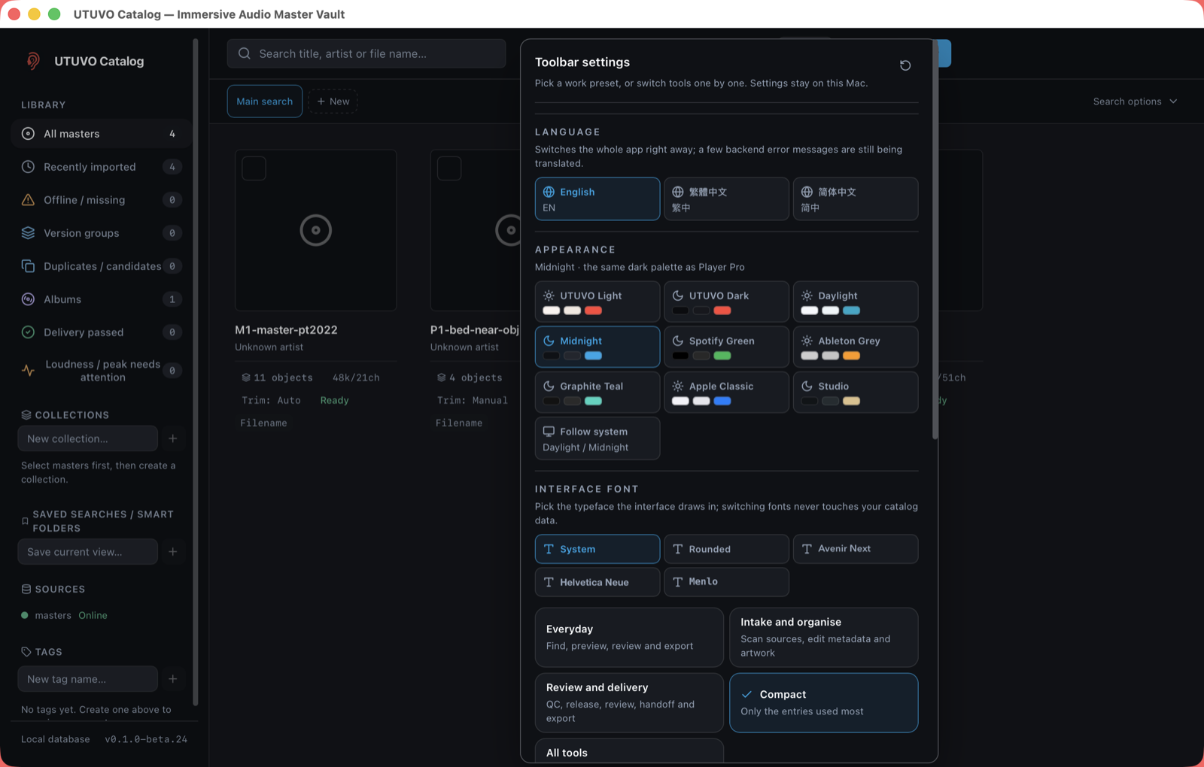The image size is (1204, 767).
Task: Choose the Midnight appearance theme
Action: [x=597, y=347]
